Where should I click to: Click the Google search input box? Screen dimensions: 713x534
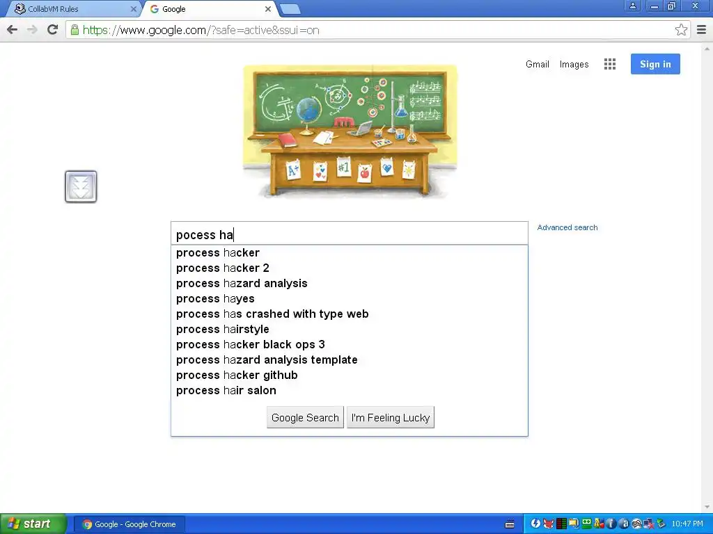click(350, 234)
